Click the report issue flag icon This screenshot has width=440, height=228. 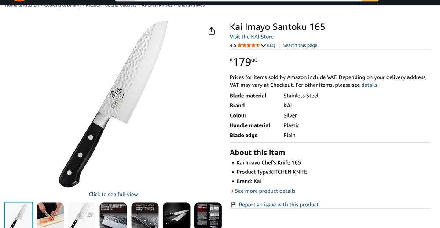coord(234,205)
